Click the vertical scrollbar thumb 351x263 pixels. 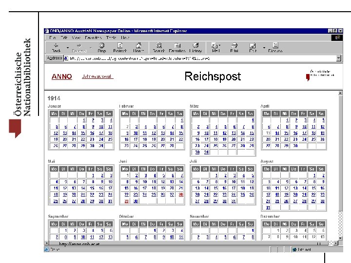340,153
